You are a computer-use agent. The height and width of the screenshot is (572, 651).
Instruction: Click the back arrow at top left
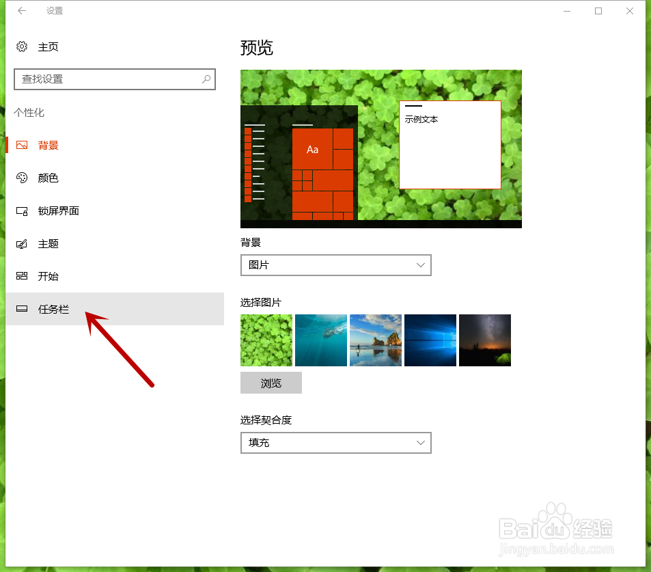[x=20, y=11]
